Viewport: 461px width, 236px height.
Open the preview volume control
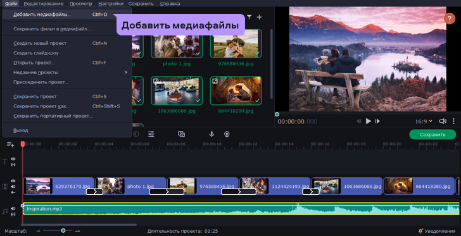[443, 121]
